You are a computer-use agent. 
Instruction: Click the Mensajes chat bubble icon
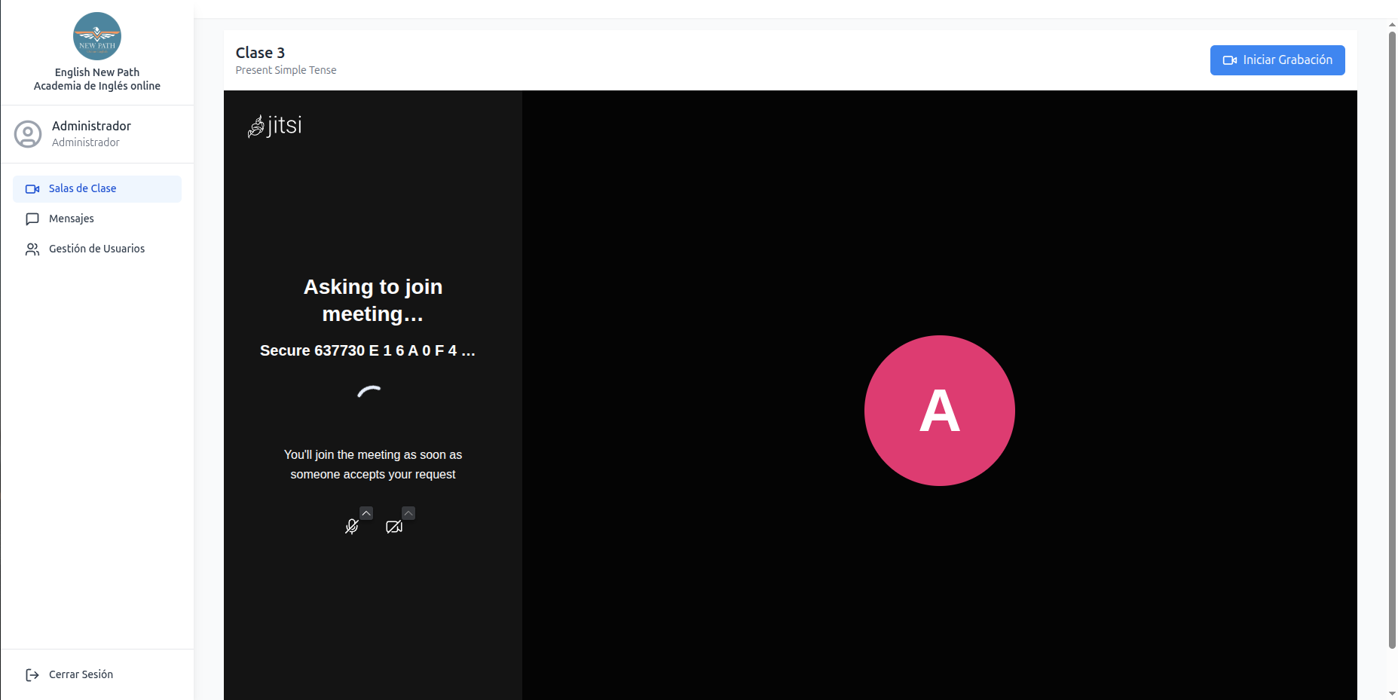(x=32, y=219)
